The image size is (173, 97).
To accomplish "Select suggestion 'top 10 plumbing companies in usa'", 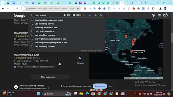I will tap(50, 39).
